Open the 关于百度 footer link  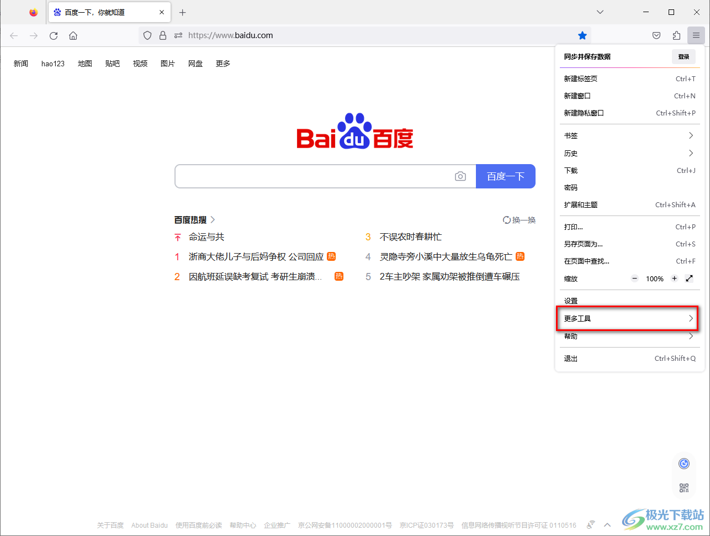(x=110, y=526)
